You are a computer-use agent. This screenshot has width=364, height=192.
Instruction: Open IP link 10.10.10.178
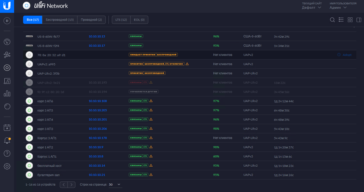coord(98,138)
